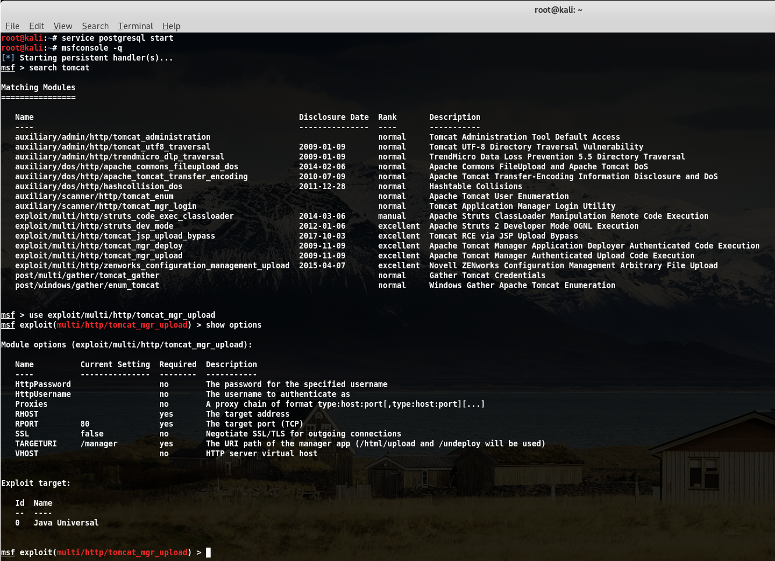Click the "service postgresql start" command text
The height and width of the screenshot is (561, 775).
(x=118, y=38)
